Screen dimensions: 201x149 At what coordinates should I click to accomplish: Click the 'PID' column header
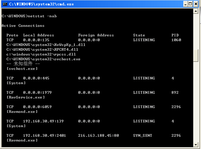click(x=175, y=35)
